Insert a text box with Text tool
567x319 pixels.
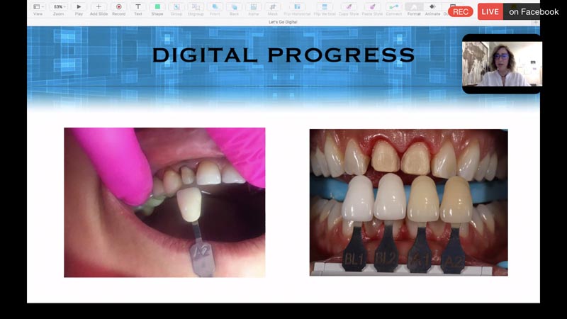pyautogui.click(x=137, y=7)
